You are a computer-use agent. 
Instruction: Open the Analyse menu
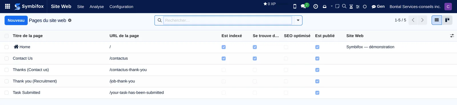pyautogui.click(x=97, y=7)
